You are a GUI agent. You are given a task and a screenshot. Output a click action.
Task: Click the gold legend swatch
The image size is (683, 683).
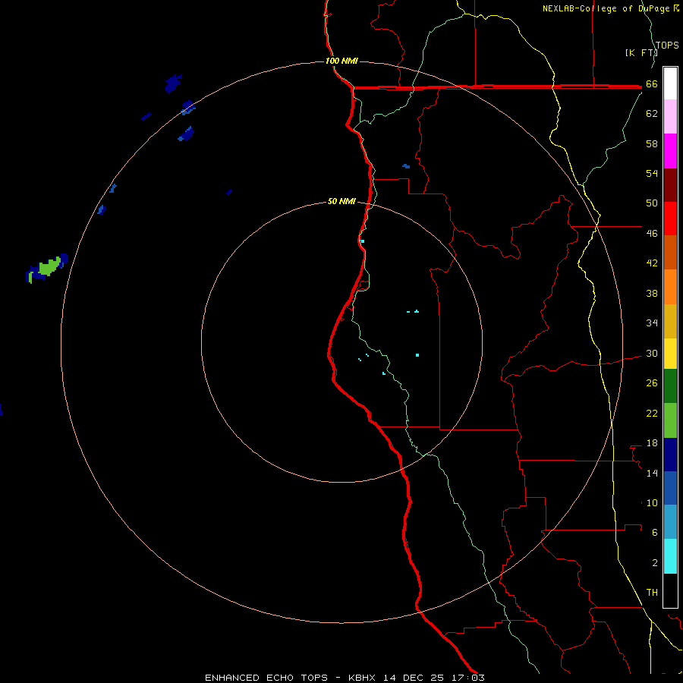click(670, 322)
